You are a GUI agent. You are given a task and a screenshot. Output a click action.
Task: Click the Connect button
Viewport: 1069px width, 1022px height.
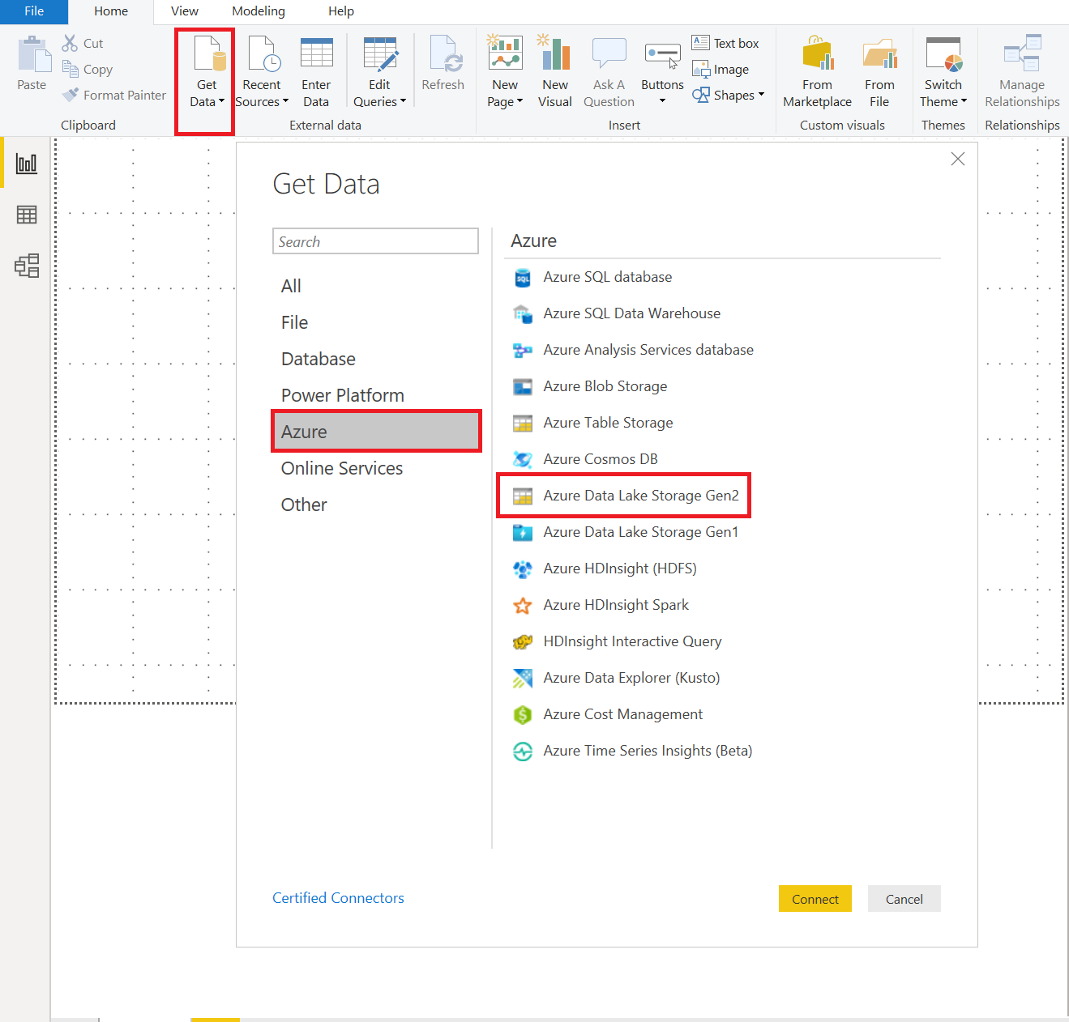[815, 899]
